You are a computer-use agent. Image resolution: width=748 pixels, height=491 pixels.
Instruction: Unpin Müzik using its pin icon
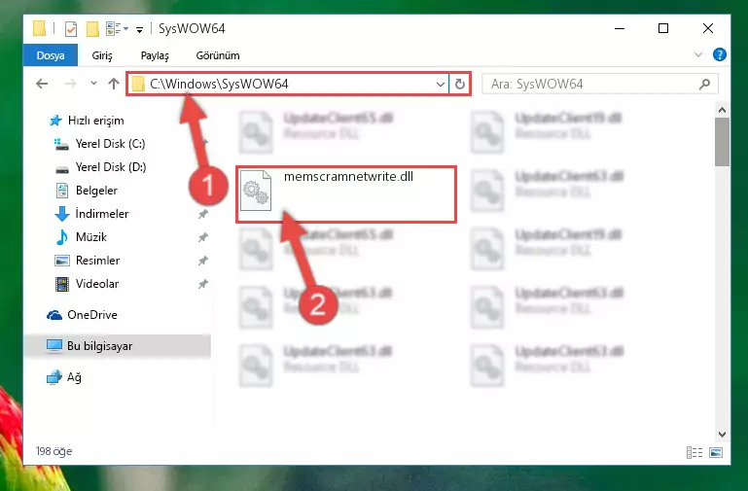[203, 237]
